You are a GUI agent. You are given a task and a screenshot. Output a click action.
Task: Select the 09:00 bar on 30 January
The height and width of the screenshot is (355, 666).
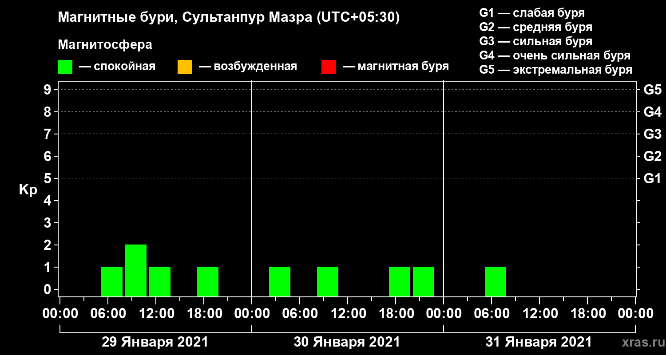pos(328,281)
